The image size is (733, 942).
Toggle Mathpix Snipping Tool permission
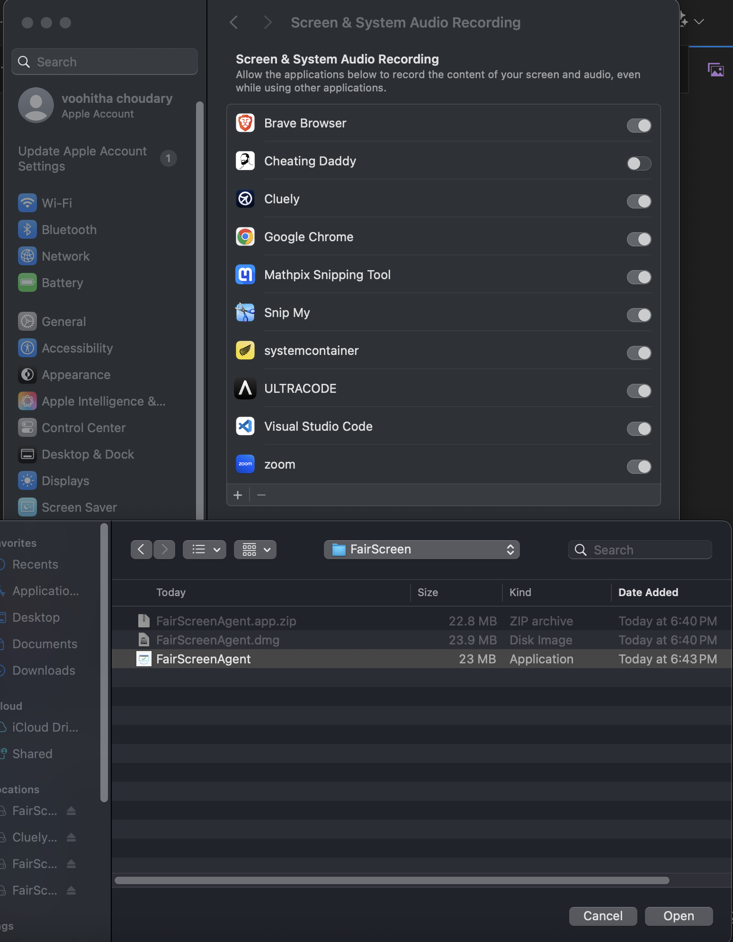[639, 277]
